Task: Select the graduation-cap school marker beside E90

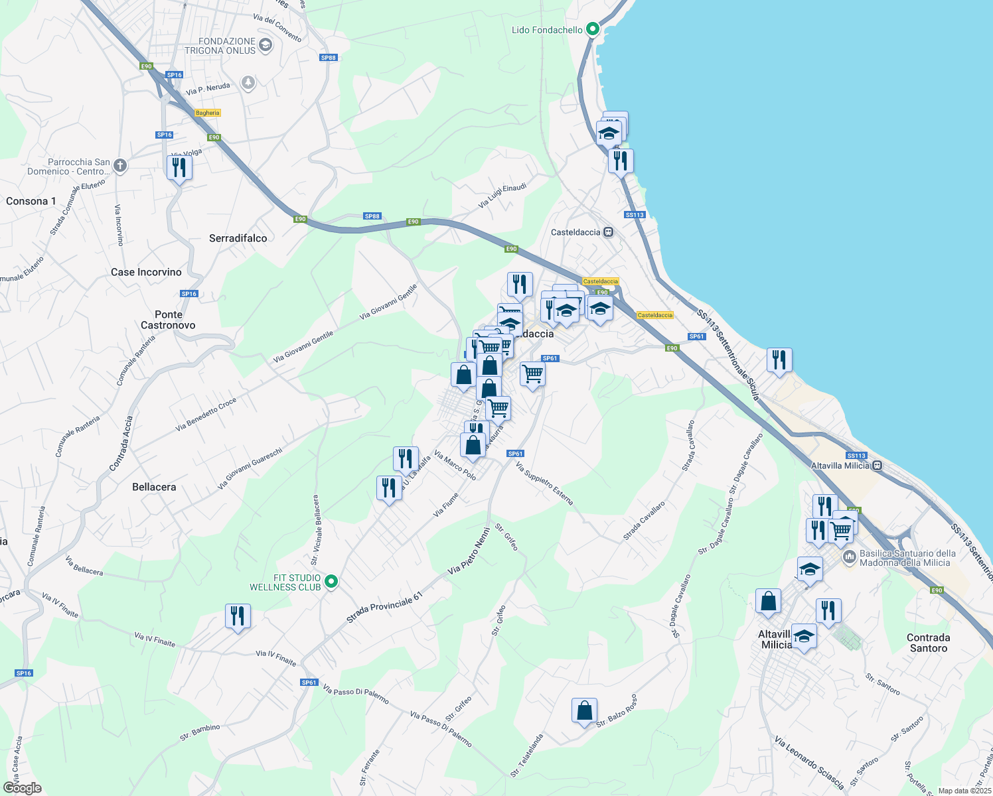Action: (x=599, y=308)
